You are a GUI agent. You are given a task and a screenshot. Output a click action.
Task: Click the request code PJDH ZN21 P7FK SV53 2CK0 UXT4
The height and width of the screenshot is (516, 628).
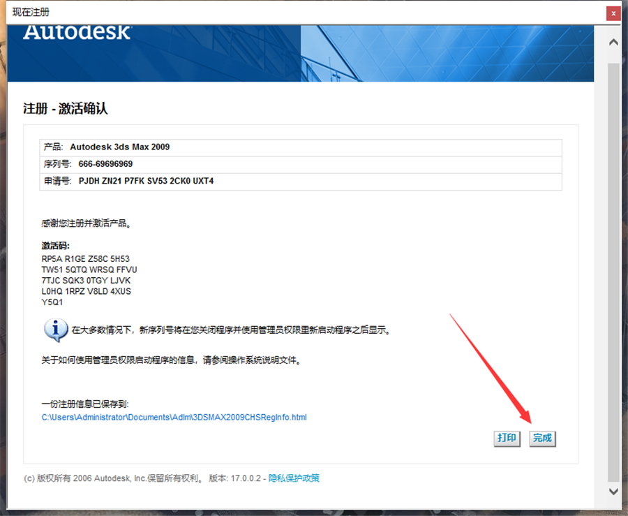coord(147,181)
